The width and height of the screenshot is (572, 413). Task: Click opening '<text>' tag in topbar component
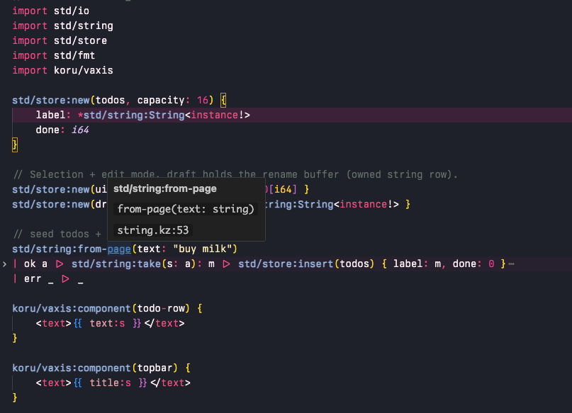pyautogui.click(x=54, y=383)
